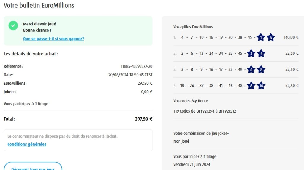The height and width of the screenshot is (170, 304).
Task: Click star number 8 in grid 3
Action: [x=261, y=70]
